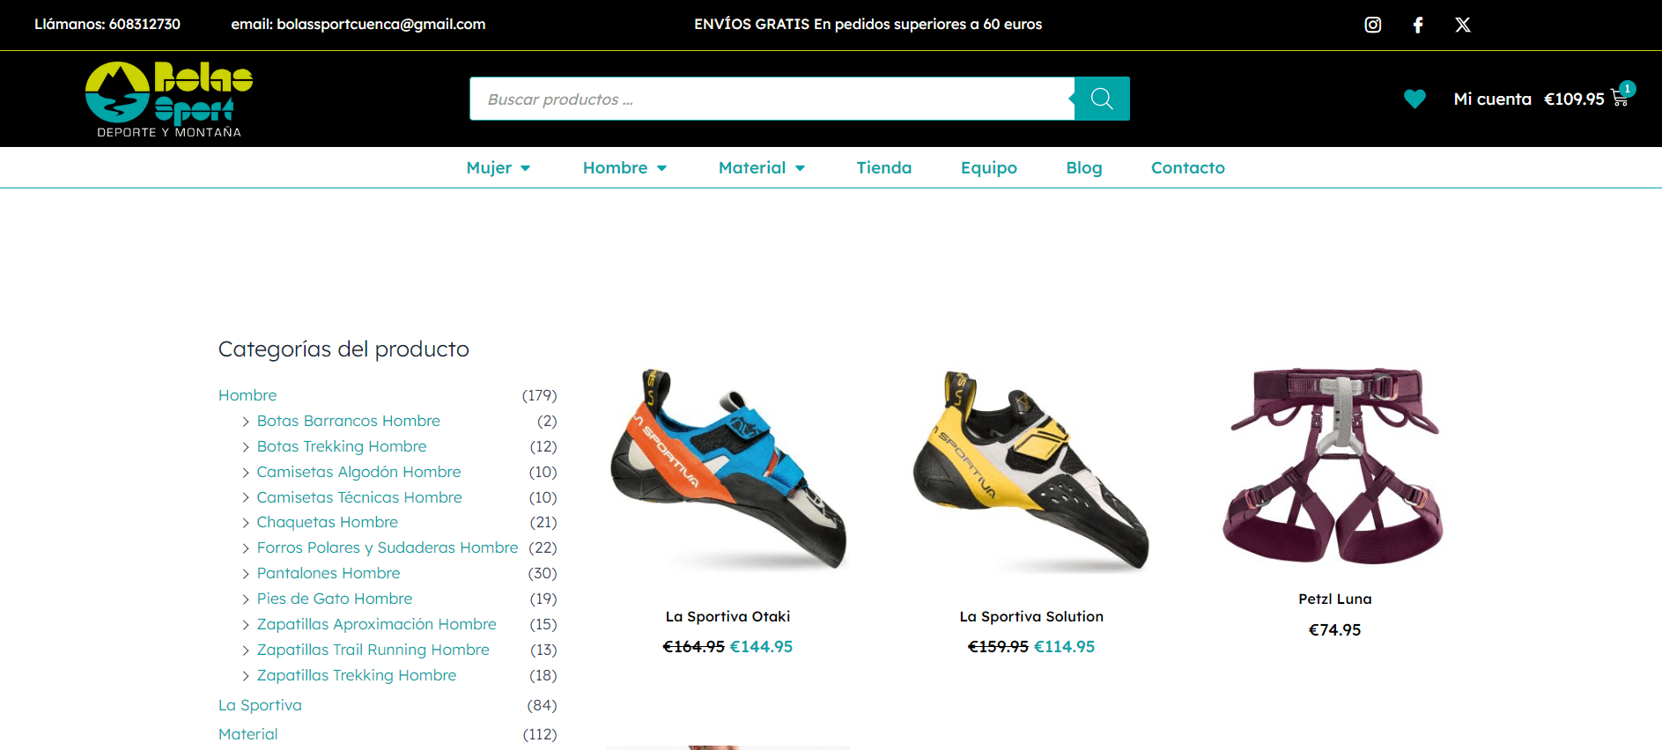Click the search magnifier button

1102,99
